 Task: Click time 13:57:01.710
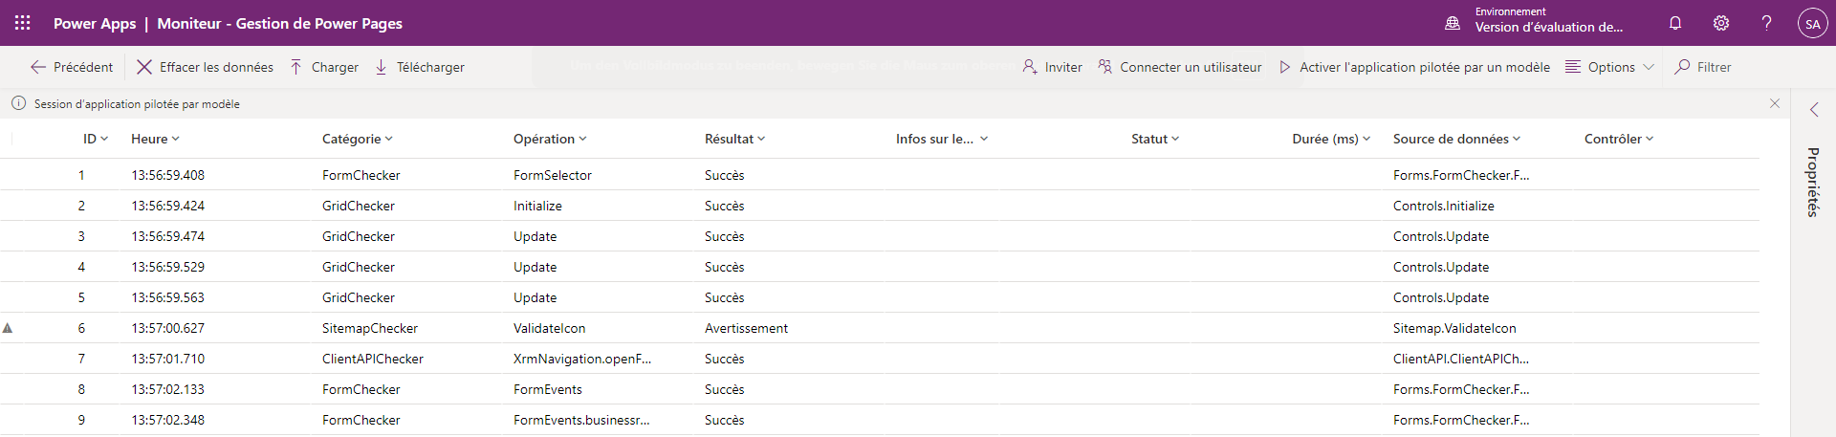tap(168, 359)
